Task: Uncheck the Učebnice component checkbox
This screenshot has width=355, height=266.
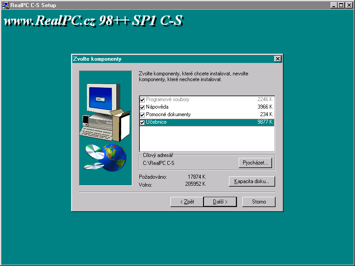Action: tap(142, 122)
